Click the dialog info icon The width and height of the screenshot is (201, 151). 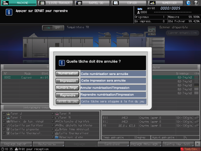coord(62,63)
